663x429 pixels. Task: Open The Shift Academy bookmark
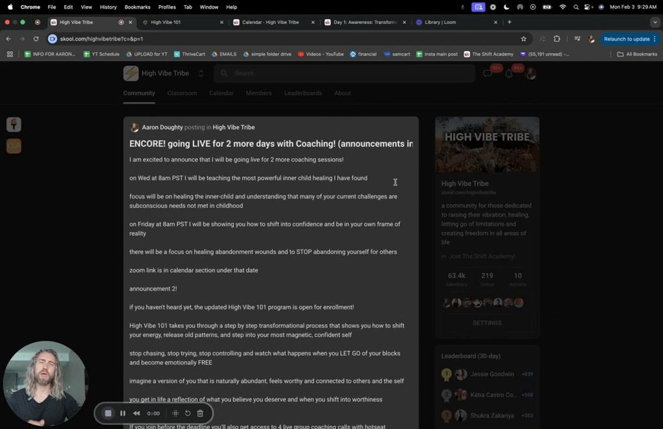click(488, 54)
